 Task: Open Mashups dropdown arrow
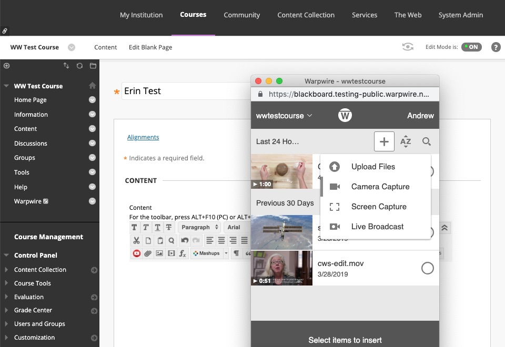[x=226, y=253]
